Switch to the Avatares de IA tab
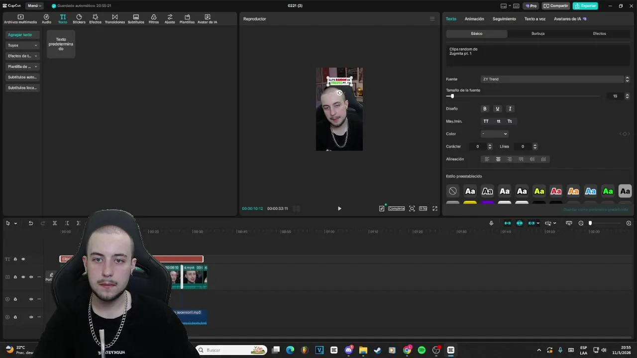 point(570,19)
